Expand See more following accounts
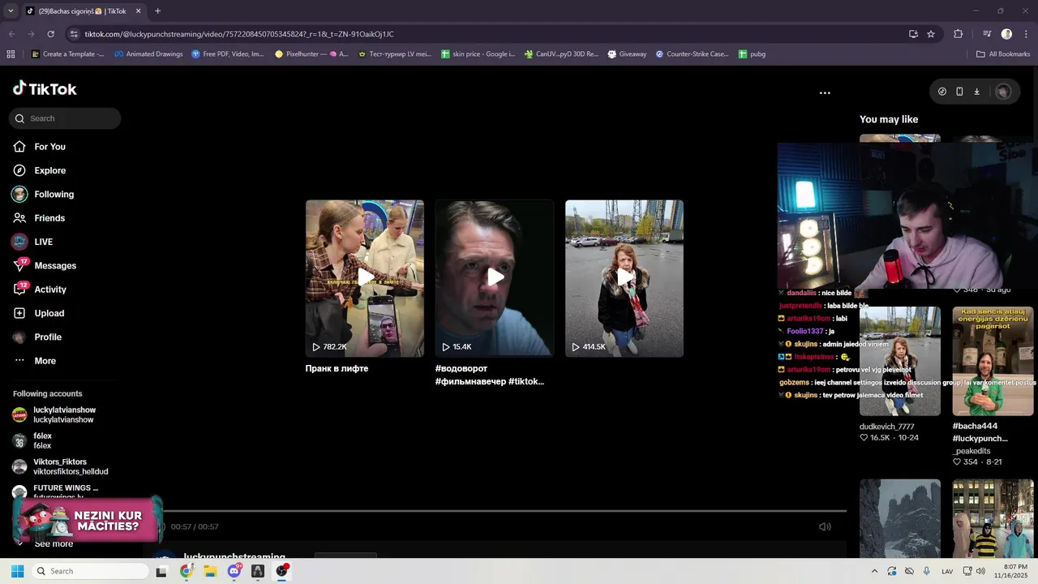Viewport: 1038px width, 584px height. 54,544
